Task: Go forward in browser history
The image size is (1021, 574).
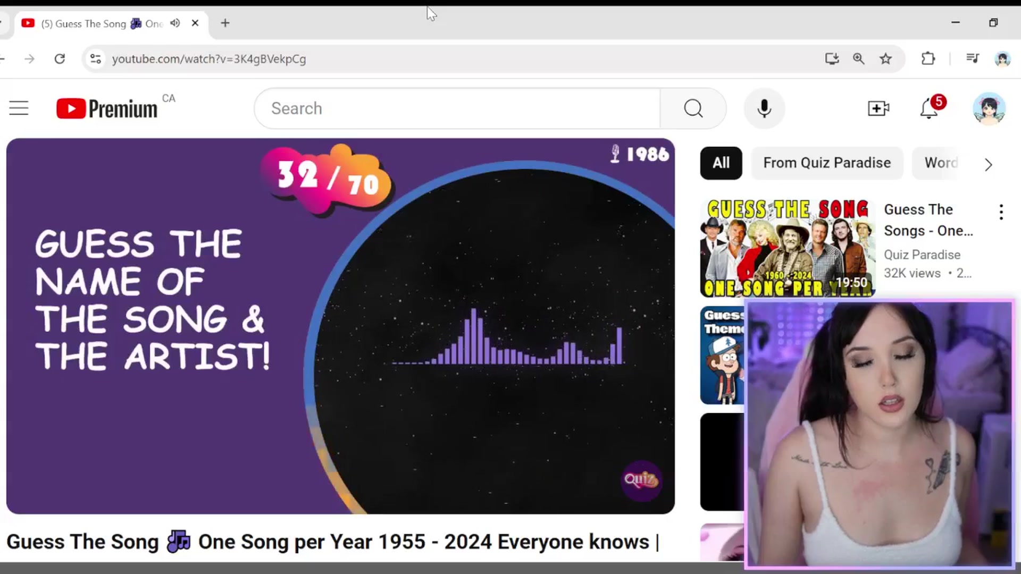Action: pyautogui.click(x=29, y=59)
